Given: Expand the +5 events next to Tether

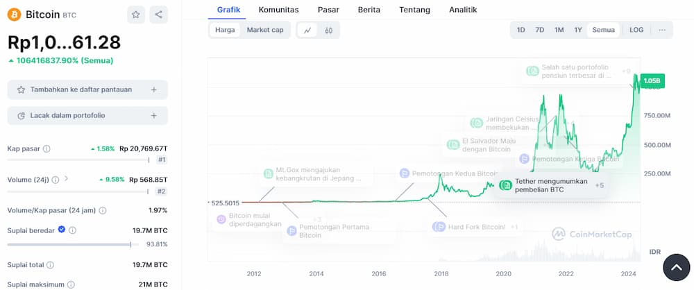Looking at the screenshot, I should [x=600, y=185].
